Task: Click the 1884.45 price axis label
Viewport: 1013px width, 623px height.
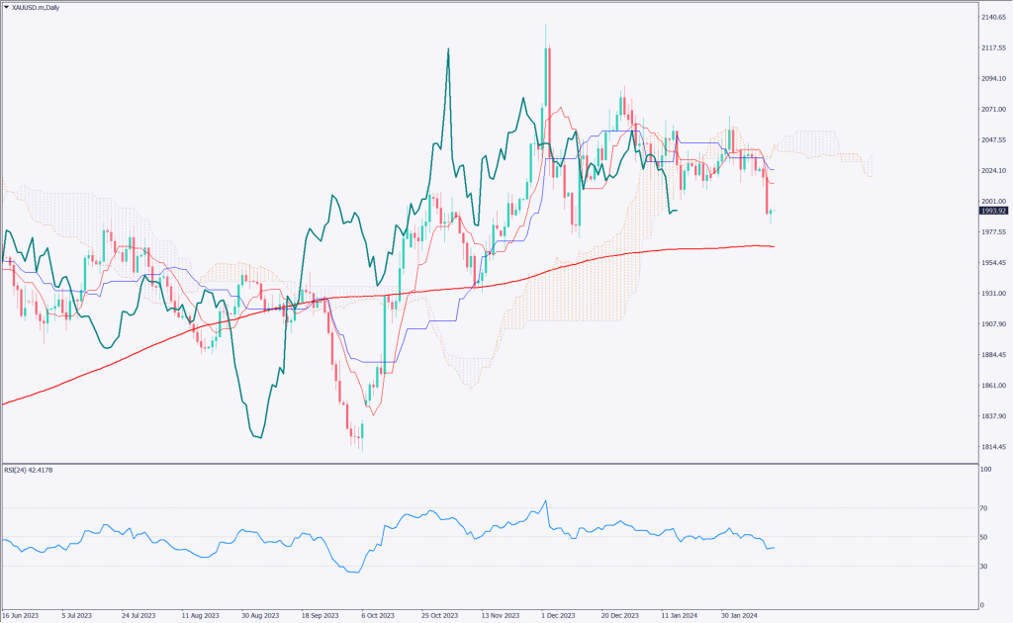Action: pos(993,355)
